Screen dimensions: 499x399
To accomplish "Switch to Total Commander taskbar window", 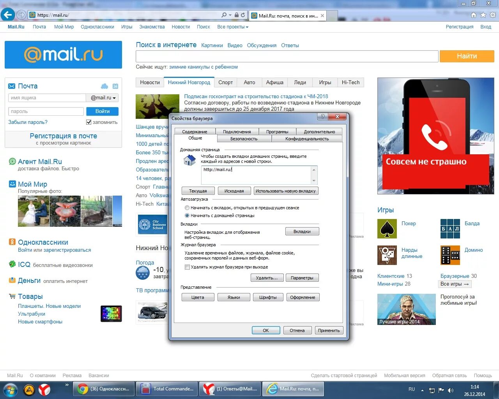I will pos(167,389).
